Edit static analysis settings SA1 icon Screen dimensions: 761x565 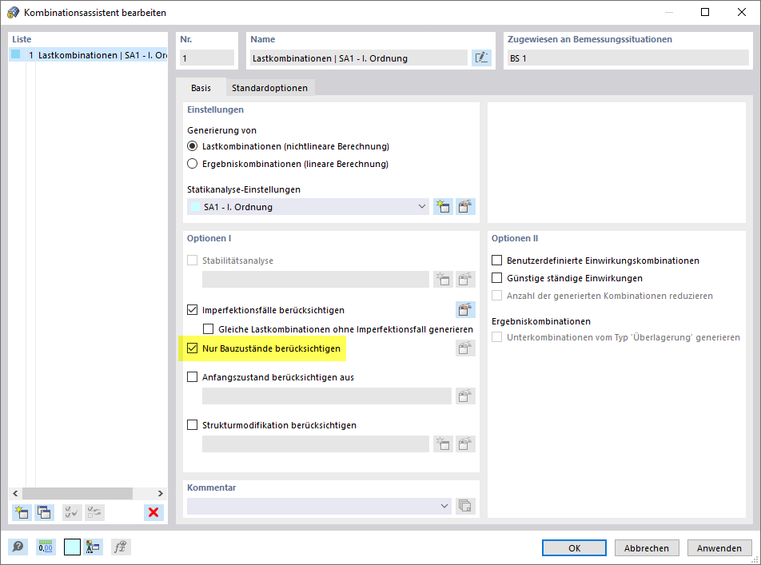(x=465, y=207)
